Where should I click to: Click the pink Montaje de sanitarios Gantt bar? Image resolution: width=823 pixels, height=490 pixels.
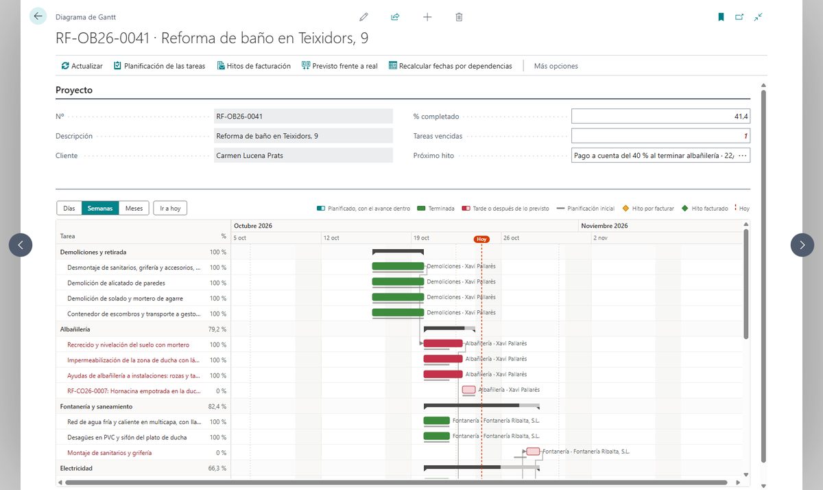coord(533,452)
